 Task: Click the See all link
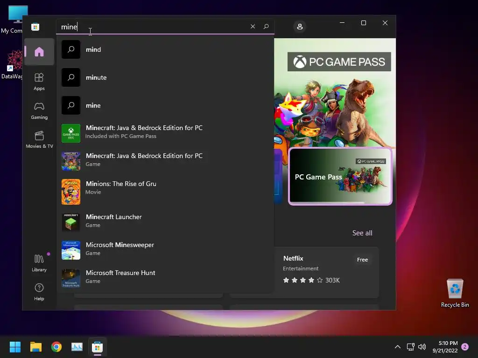(x=362, y=233)
